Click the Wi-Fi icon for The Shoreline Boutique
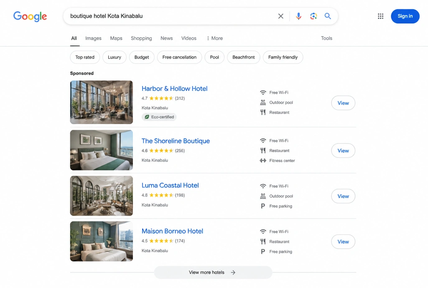The height and width of the screenshot is (288, 428). coord(263,141)
